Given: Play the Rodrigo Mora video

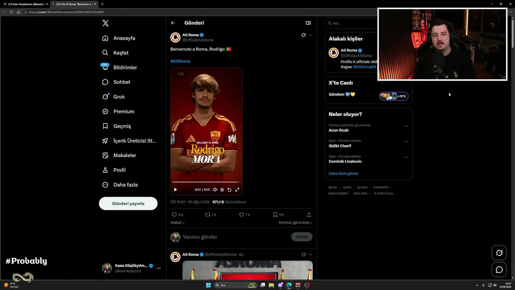Looking at the screenshot, I should point(175,190).
